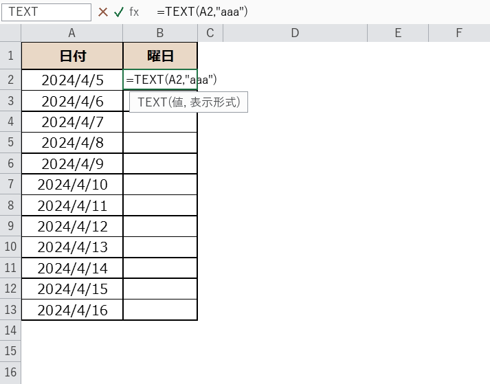
Task: Select row 11 header
Action: (x=10, y=268)
